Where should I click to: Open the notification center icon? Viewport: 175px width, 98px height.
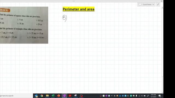160,96
